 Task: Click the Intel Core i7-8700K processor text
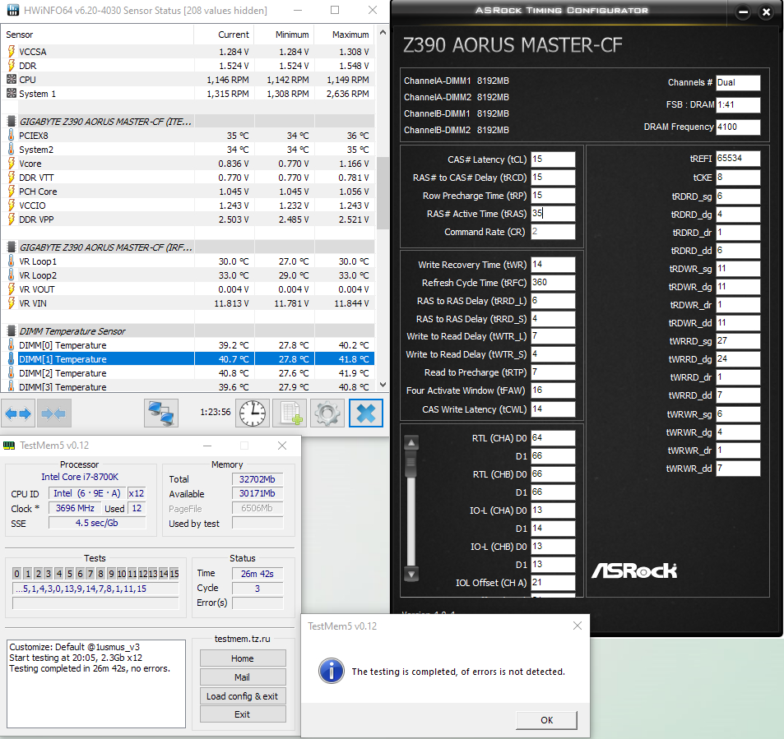pyautogui.click(x=80, y=477)
